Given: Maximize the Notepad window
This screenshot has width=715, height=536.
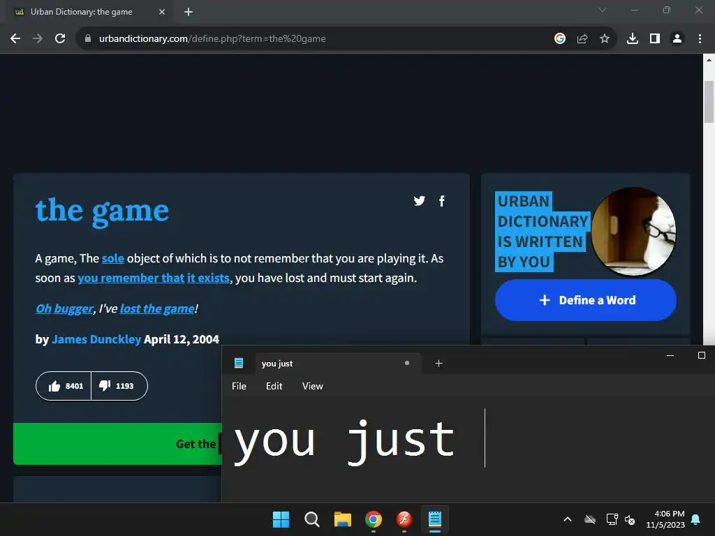Looking at the screenshot, I should click(702, 355).
